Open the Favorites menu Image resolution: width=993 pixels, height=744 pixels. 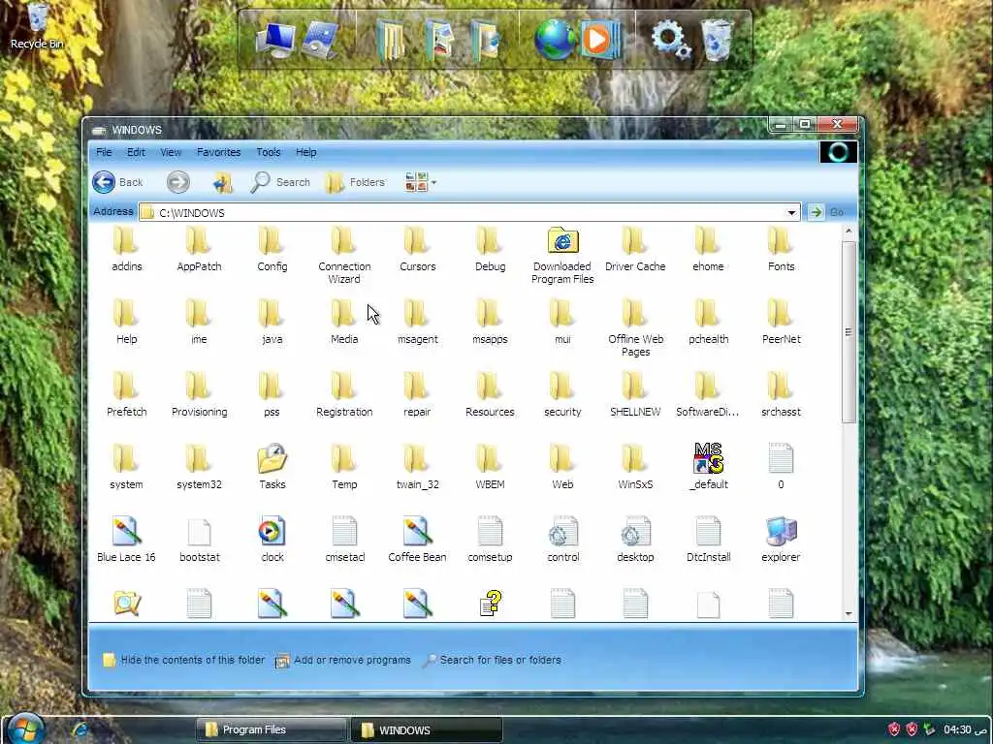[218, 152]
